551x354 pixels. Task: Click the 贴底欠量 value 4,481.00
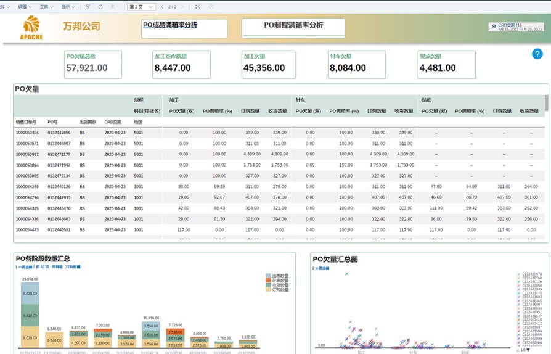point(438,68)
